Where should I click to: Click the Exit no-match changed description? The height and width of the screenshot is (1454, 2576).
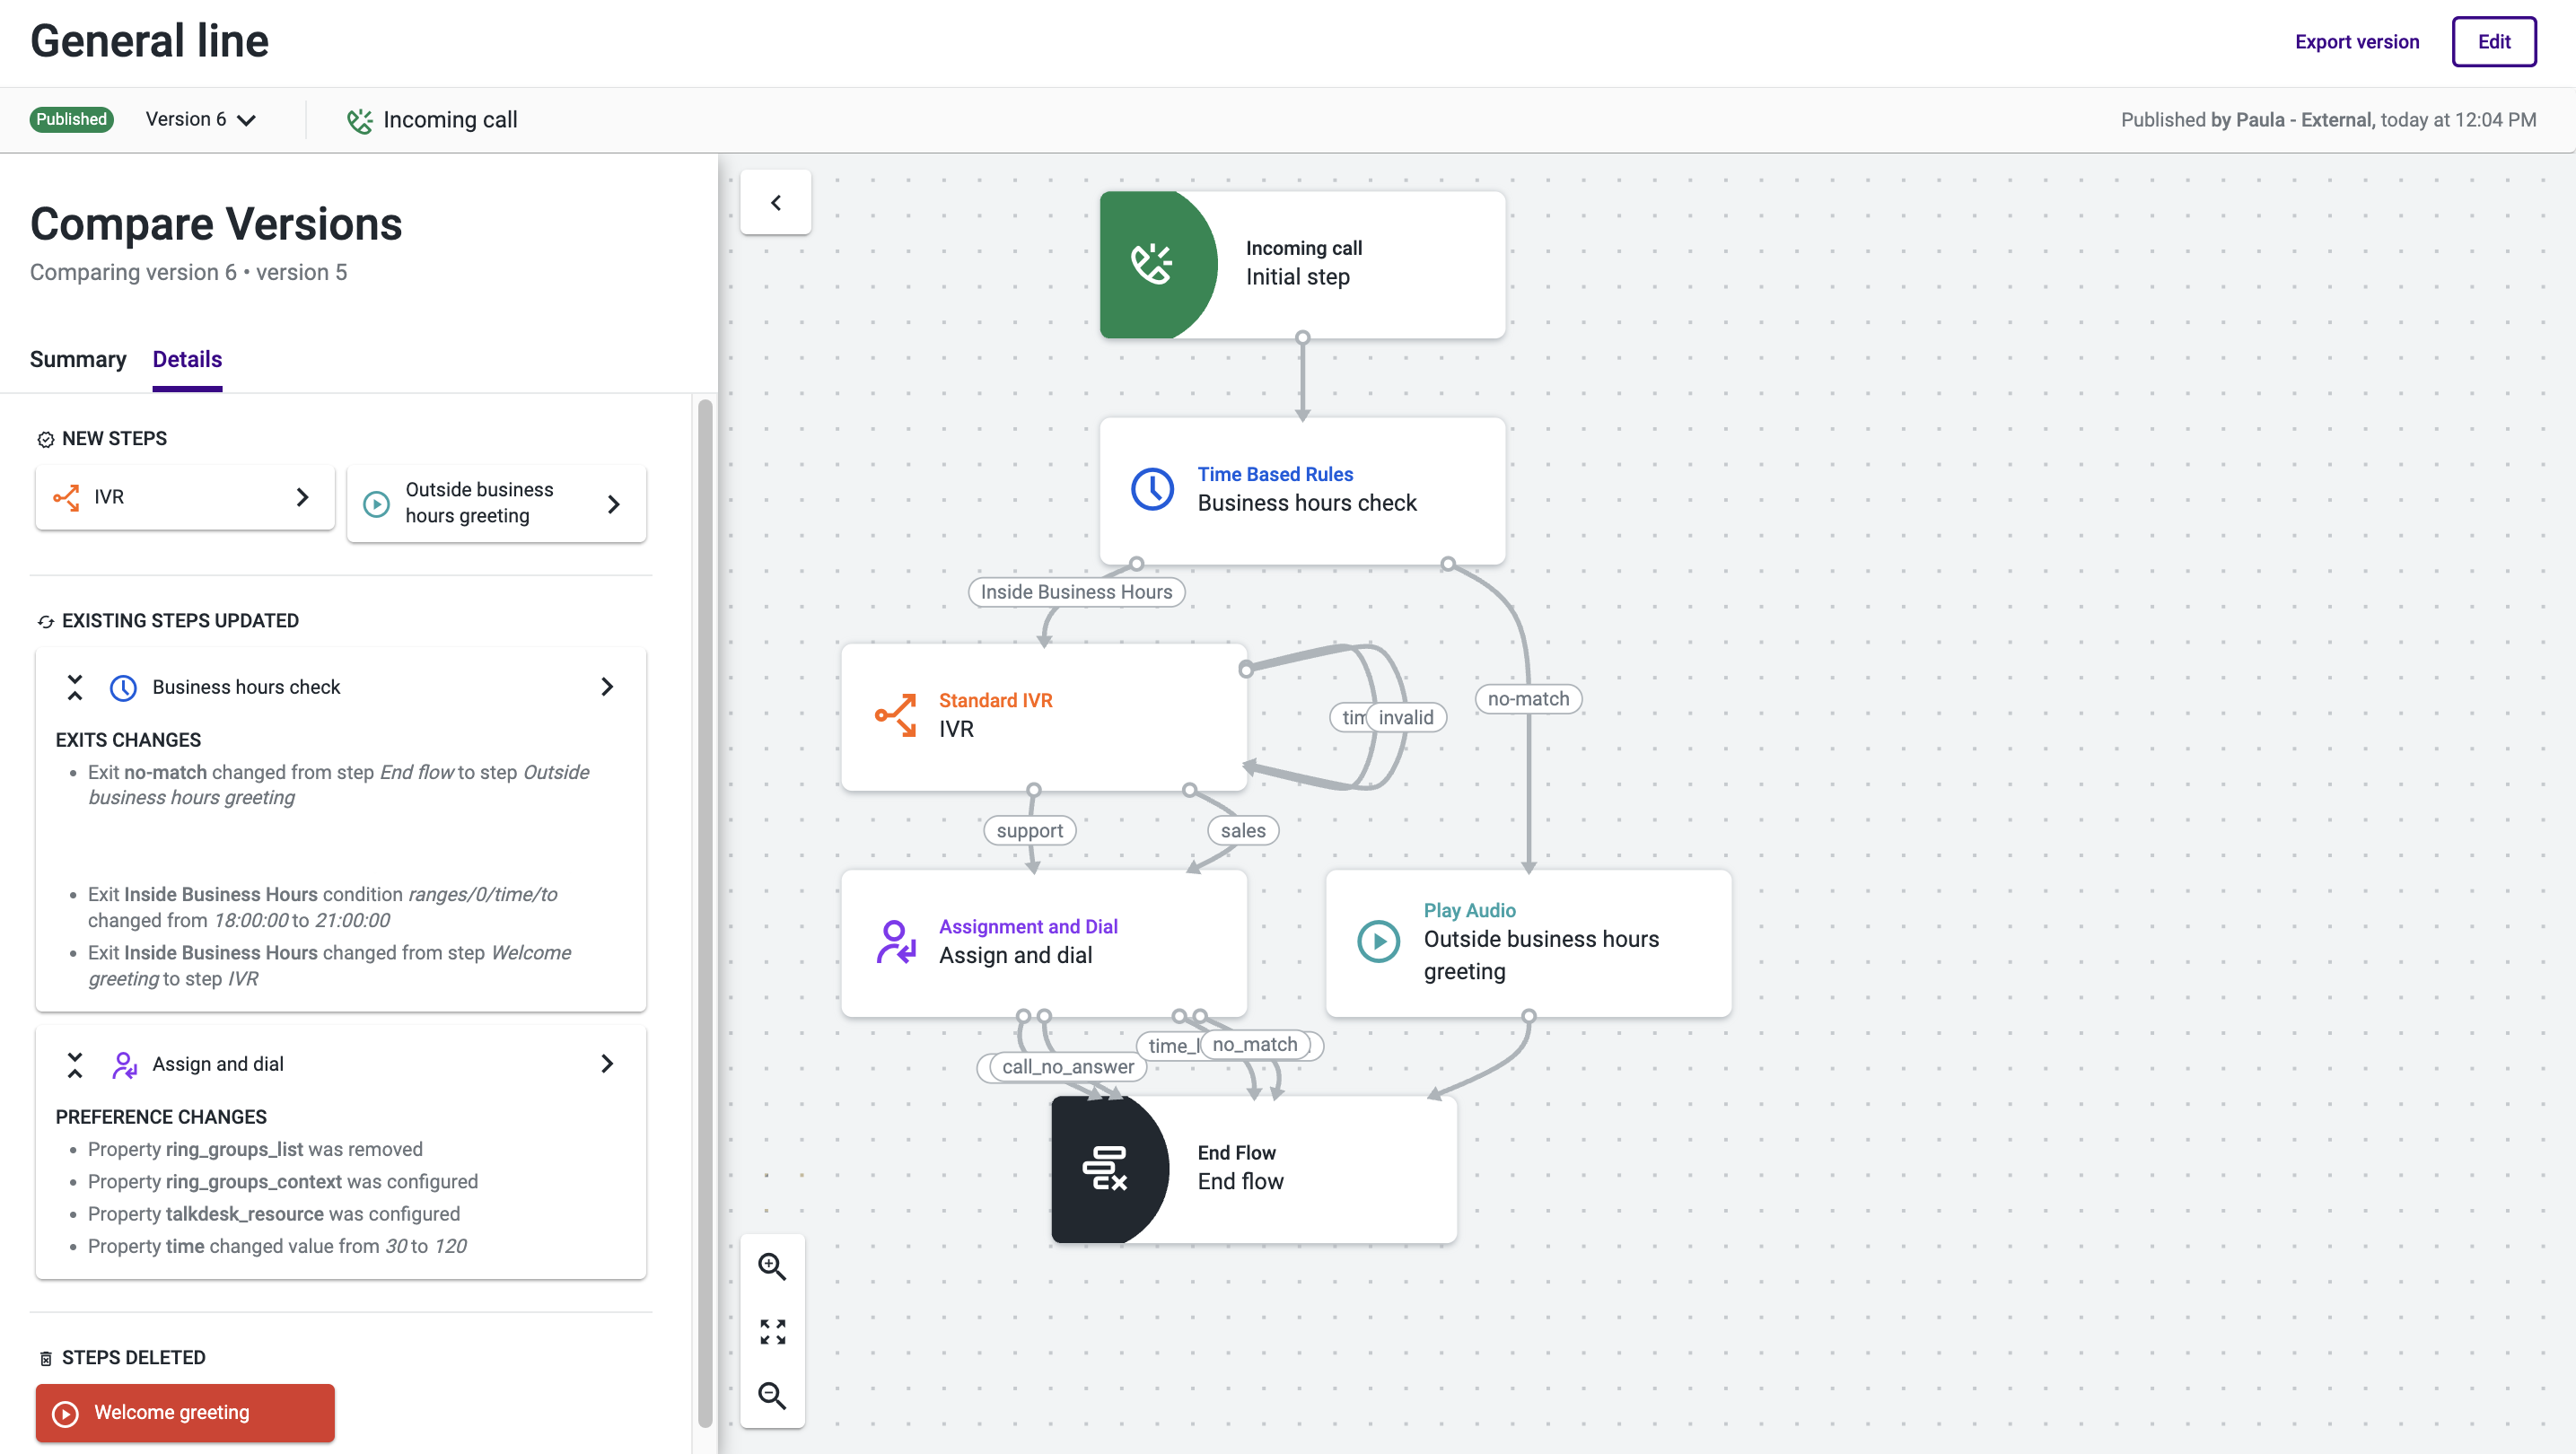(338, 785)
